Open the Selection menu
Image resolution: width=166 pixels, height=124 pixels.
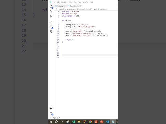[64, 2]
